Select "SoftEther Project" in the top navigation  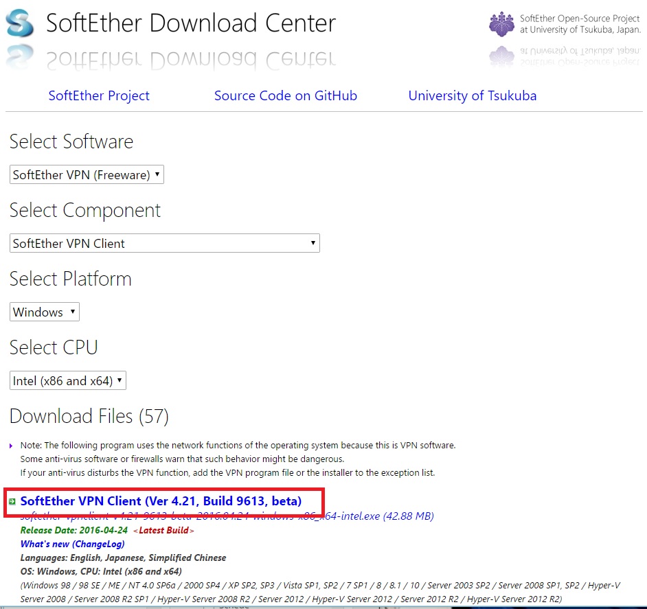(98, 95)
